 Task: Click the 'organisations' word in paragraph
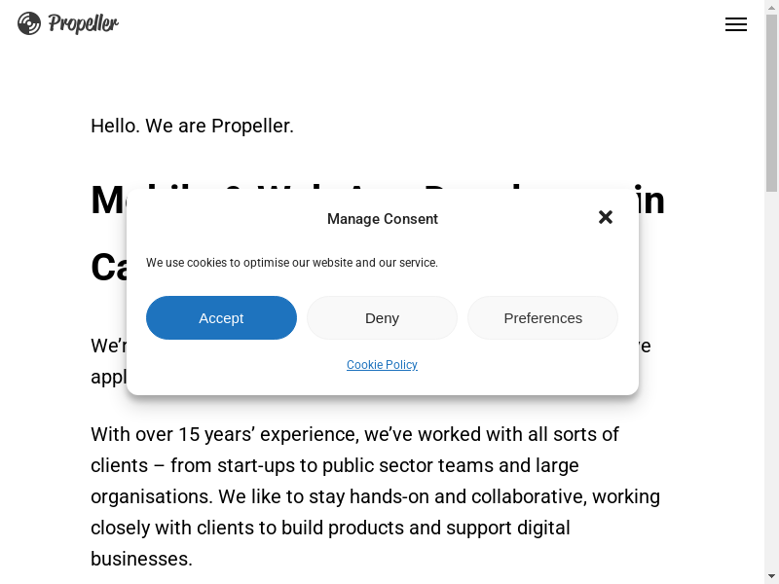tap(151, 496)
